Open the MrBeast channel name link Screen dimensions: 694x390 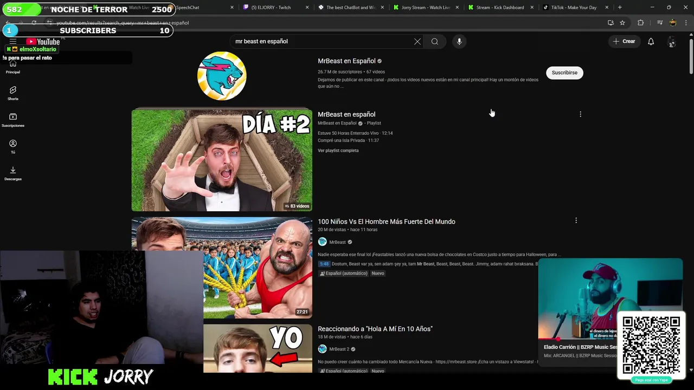337,242
